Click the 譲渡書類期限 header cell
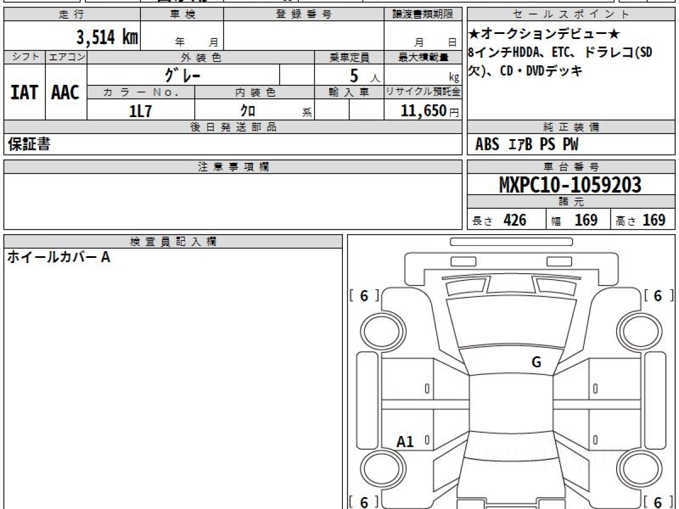 click(423, 15)
